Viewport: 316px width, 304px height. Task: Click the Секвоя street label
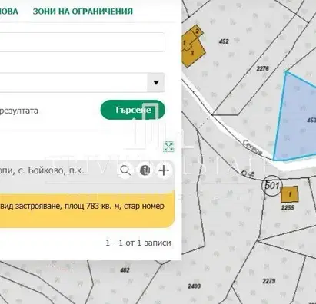click(x=253, y=147)
